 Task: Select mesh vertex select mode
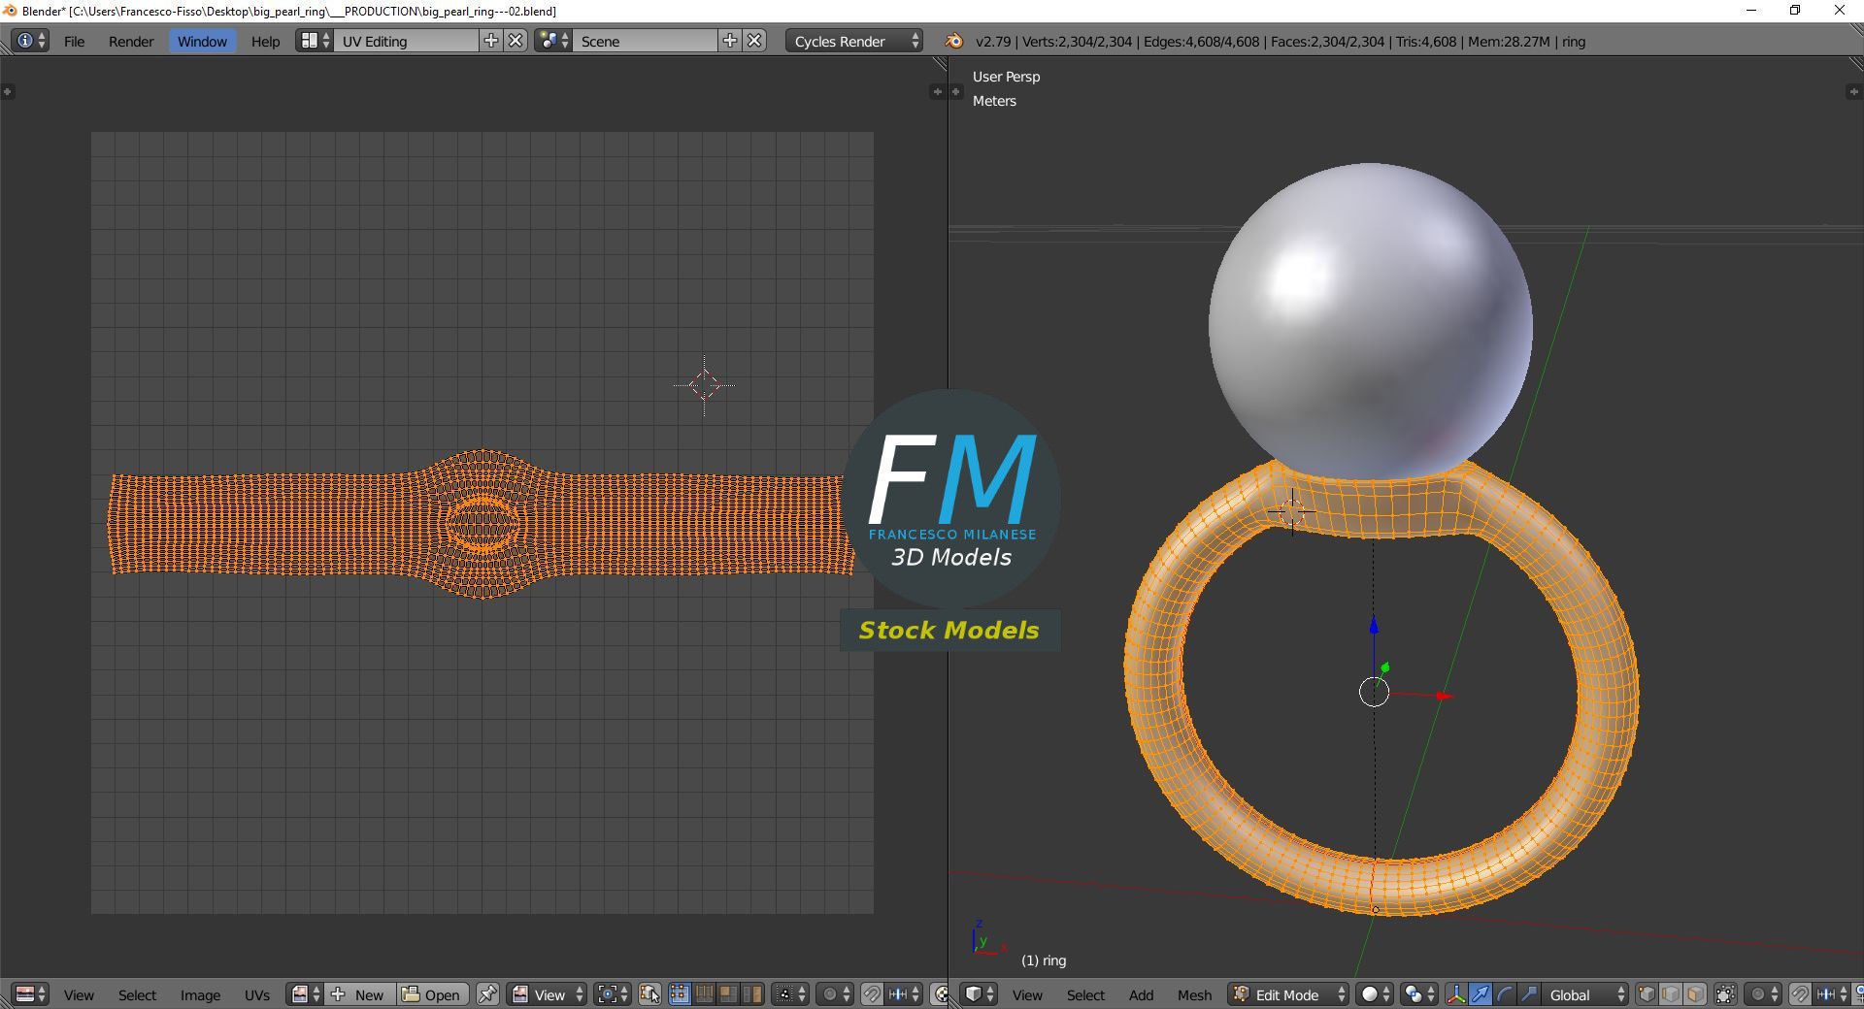[1647, 994]
